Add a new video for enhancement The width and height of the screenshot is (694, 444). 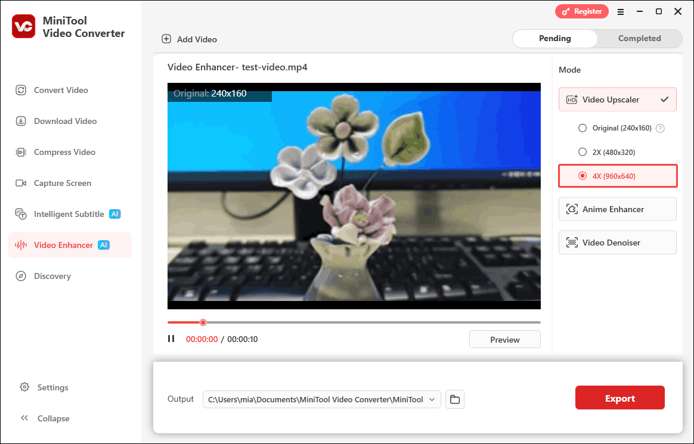coord(189,39)
